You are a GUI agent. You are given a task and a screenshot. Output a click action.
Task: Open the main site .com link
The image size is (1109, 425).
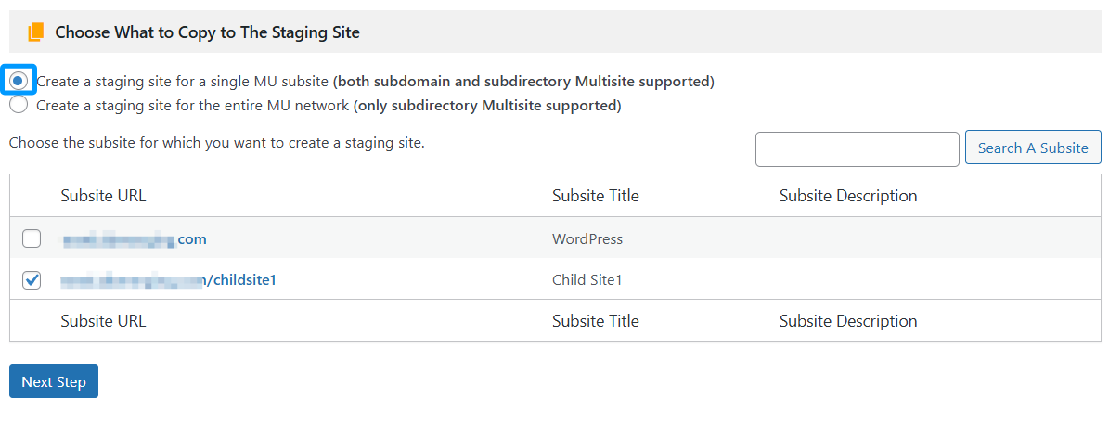click(x=135, y=239)
